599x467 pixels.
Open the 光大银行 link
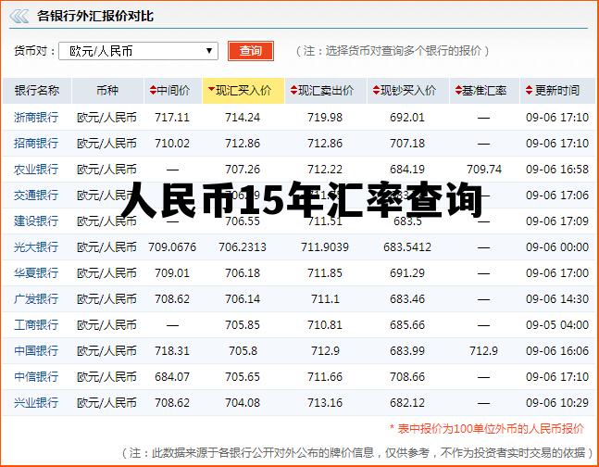point(36,247)
